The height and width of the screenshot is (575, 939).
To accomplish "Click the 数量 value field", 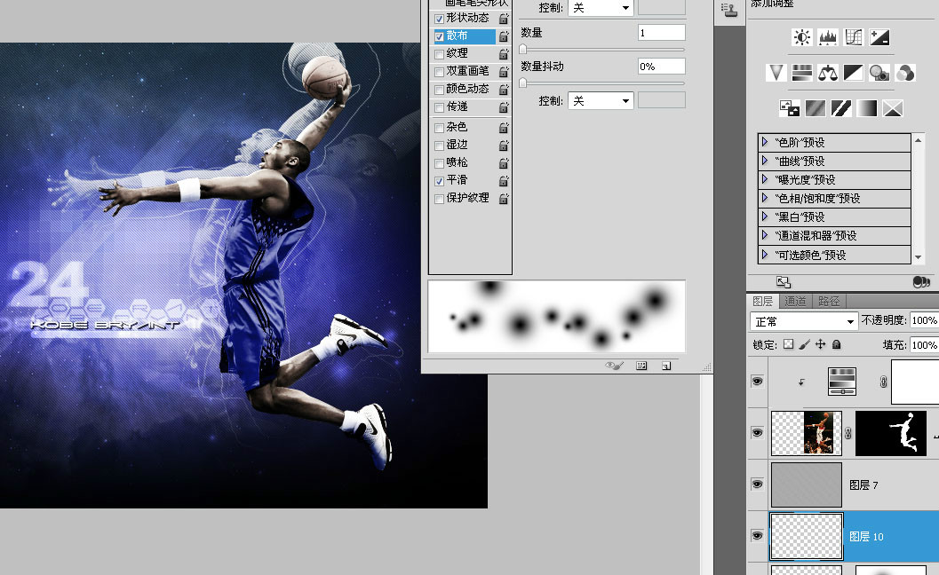I will [661, 32].
